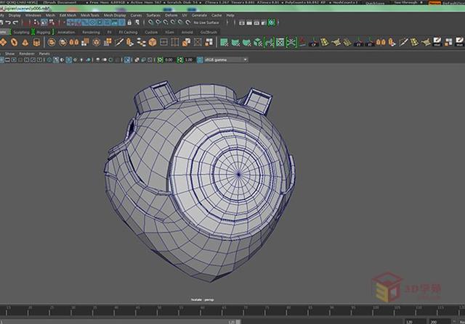Click the gamma value field 1.00
The width and height of the screenshot is (465, 324).
click(189, 59)
